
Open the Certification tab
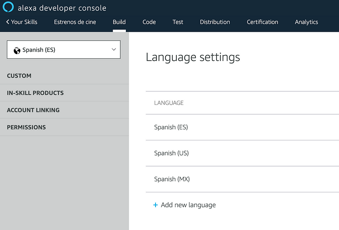click(x=262, y=22)
